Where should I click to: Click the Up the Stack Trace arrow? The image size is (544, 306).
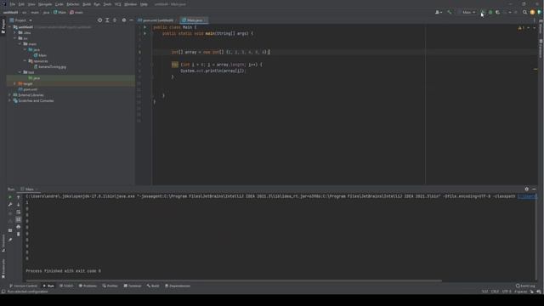19,197
